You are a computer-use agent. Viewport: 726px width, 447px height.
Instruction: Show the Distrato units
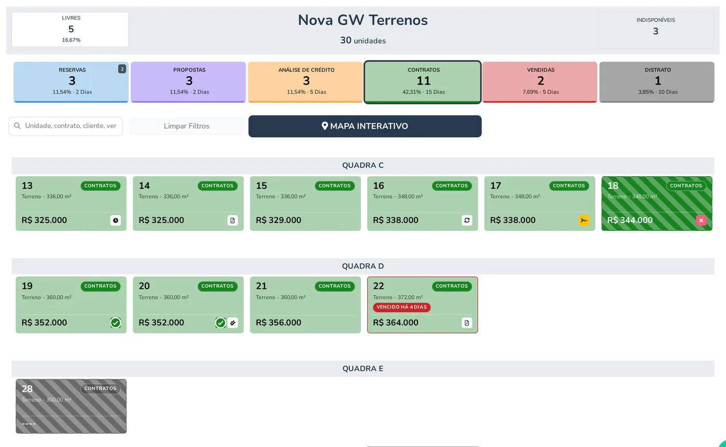pos(657,82)
